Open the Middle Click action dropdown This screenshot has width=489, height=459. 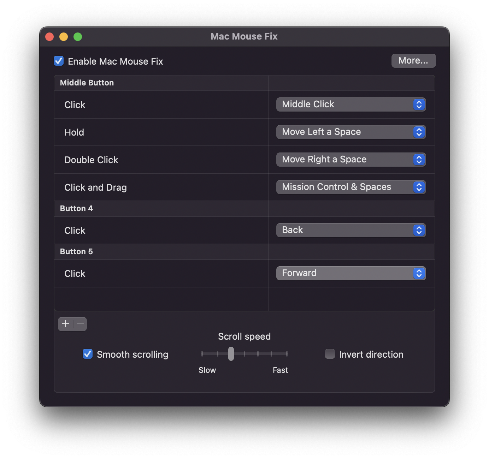pyautogui.click(x=350, y=105)
